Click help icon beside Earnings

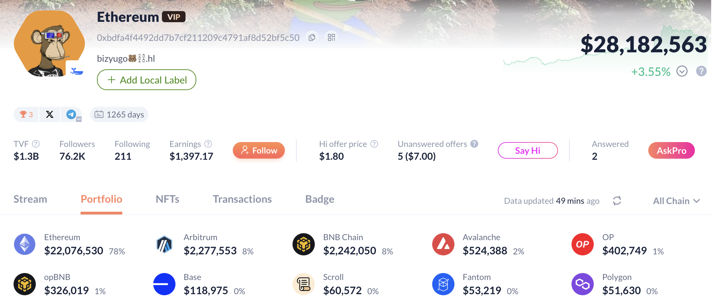pyautogui.click(x=208, y=144)
